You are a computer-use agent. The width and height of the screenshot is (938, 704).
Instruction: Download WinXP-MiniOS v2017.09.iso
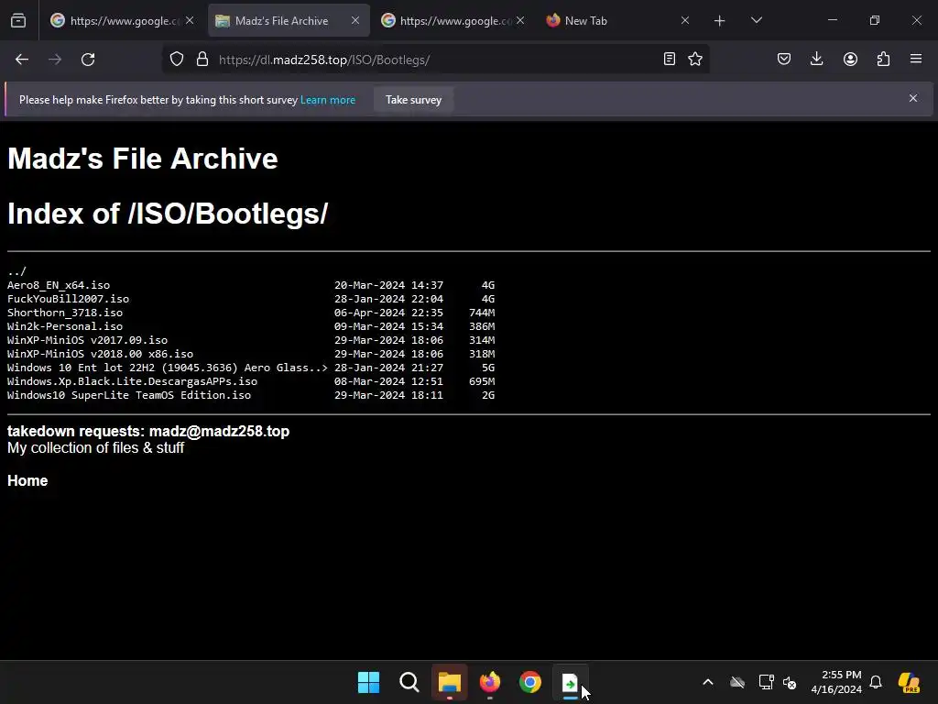87,340
